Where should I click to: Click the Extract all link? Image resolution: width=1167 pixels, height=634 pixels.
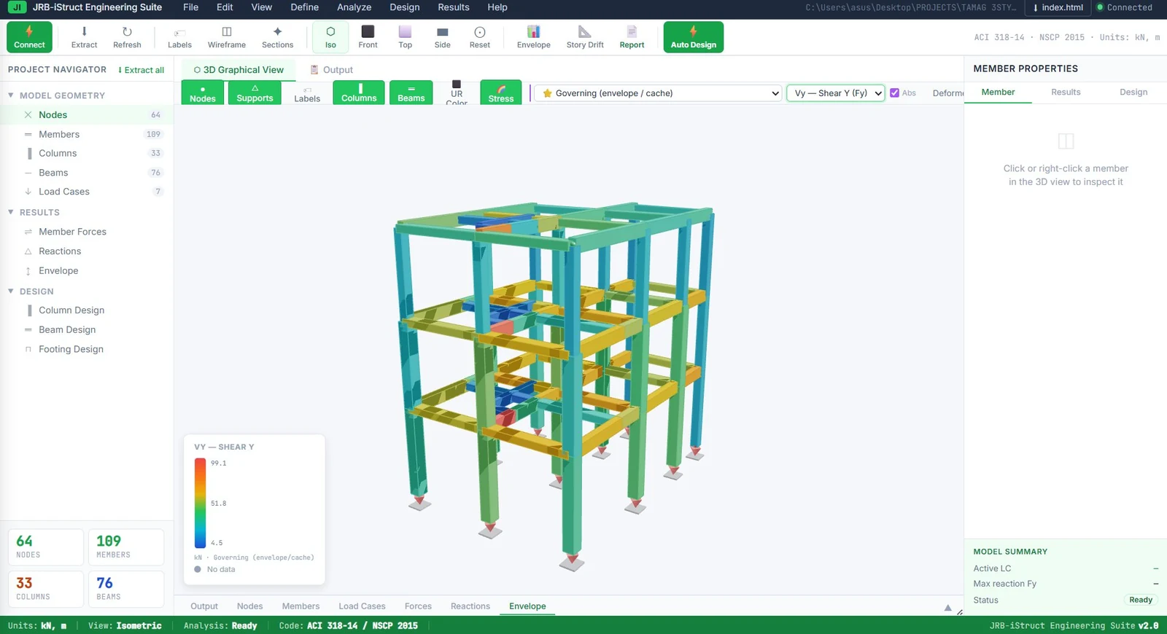(141, 70)
